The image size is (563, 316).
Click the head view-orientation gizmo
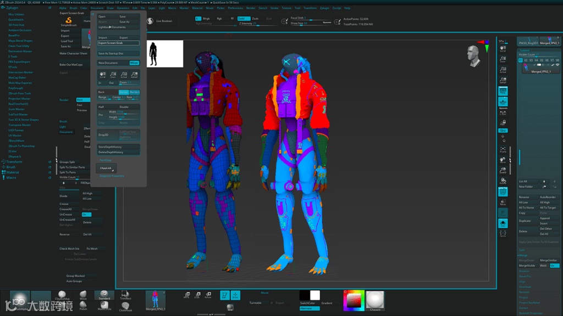point(472,53)
